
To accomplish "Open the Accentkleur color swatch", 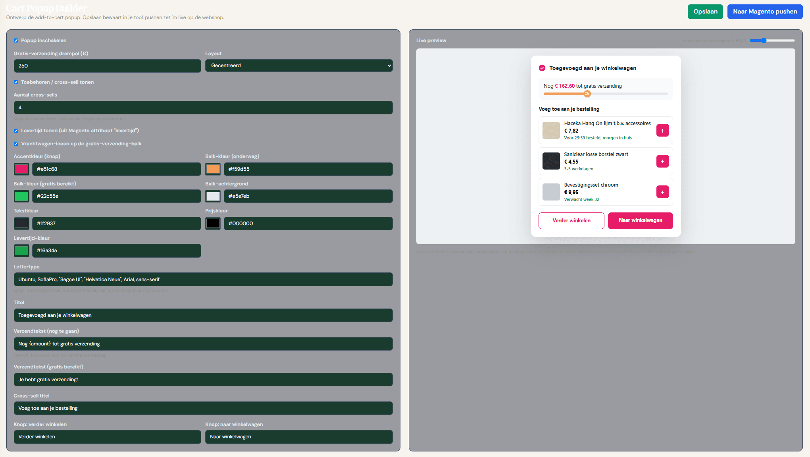I will pos(21,169).
